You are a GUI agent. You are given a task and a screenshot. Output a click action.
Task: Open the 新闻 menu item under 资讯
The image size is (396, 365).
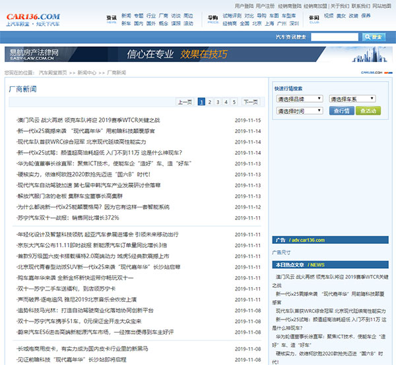click(x=126, y=16)
